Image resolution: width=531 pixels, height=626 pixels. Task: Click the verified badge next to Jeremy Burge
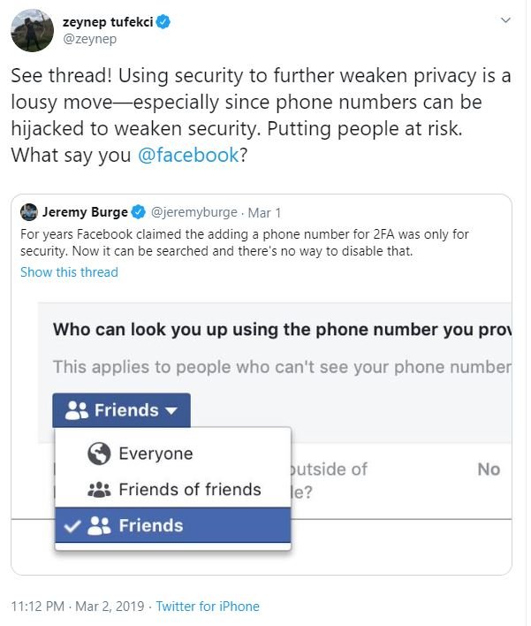tap(138, 212)
